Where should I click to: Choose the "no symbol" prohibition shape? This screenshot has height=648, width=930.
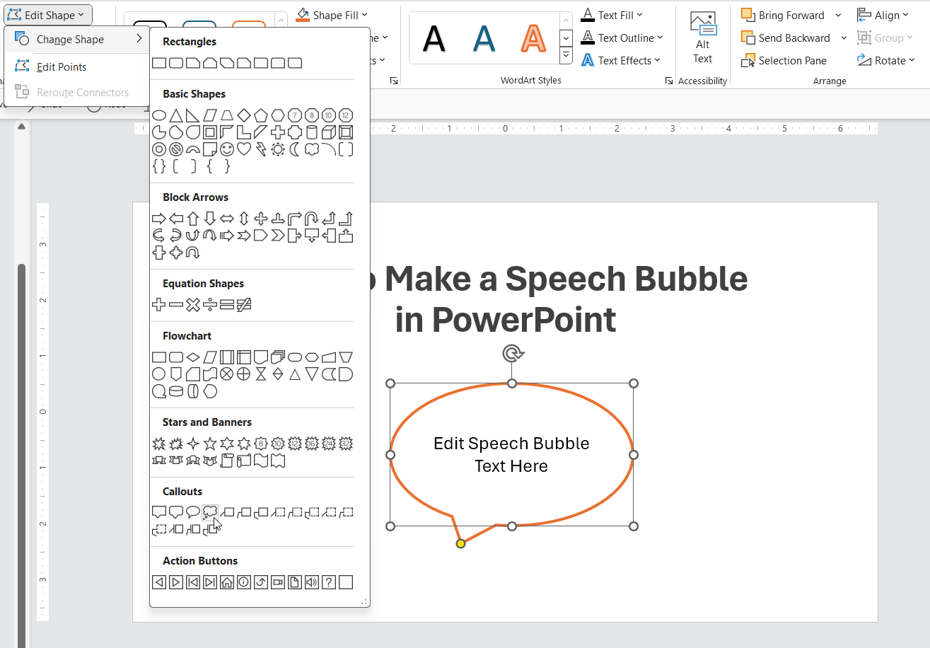(176, 149)
